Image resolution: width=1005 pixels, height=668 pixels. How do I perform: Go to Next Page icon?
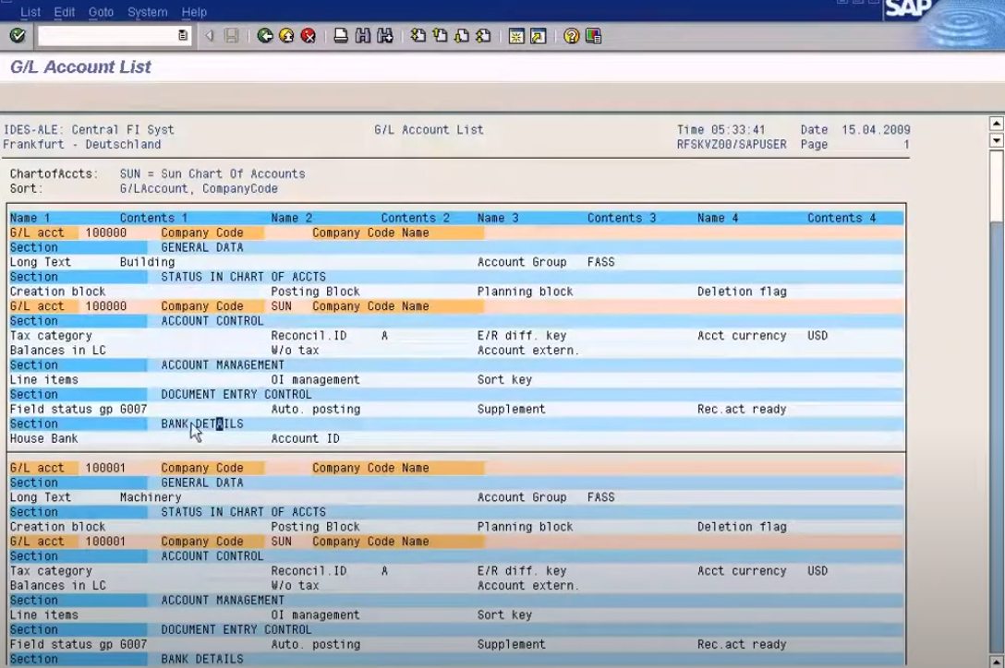pos(462,36)
